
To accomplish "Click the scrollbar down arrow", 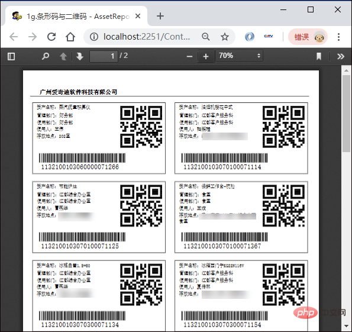I will (x=347, y=326).
